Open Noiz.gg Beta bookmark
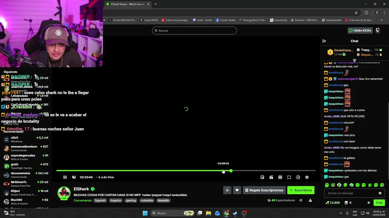Screen dimensions: 389x218 coord(253,20)
